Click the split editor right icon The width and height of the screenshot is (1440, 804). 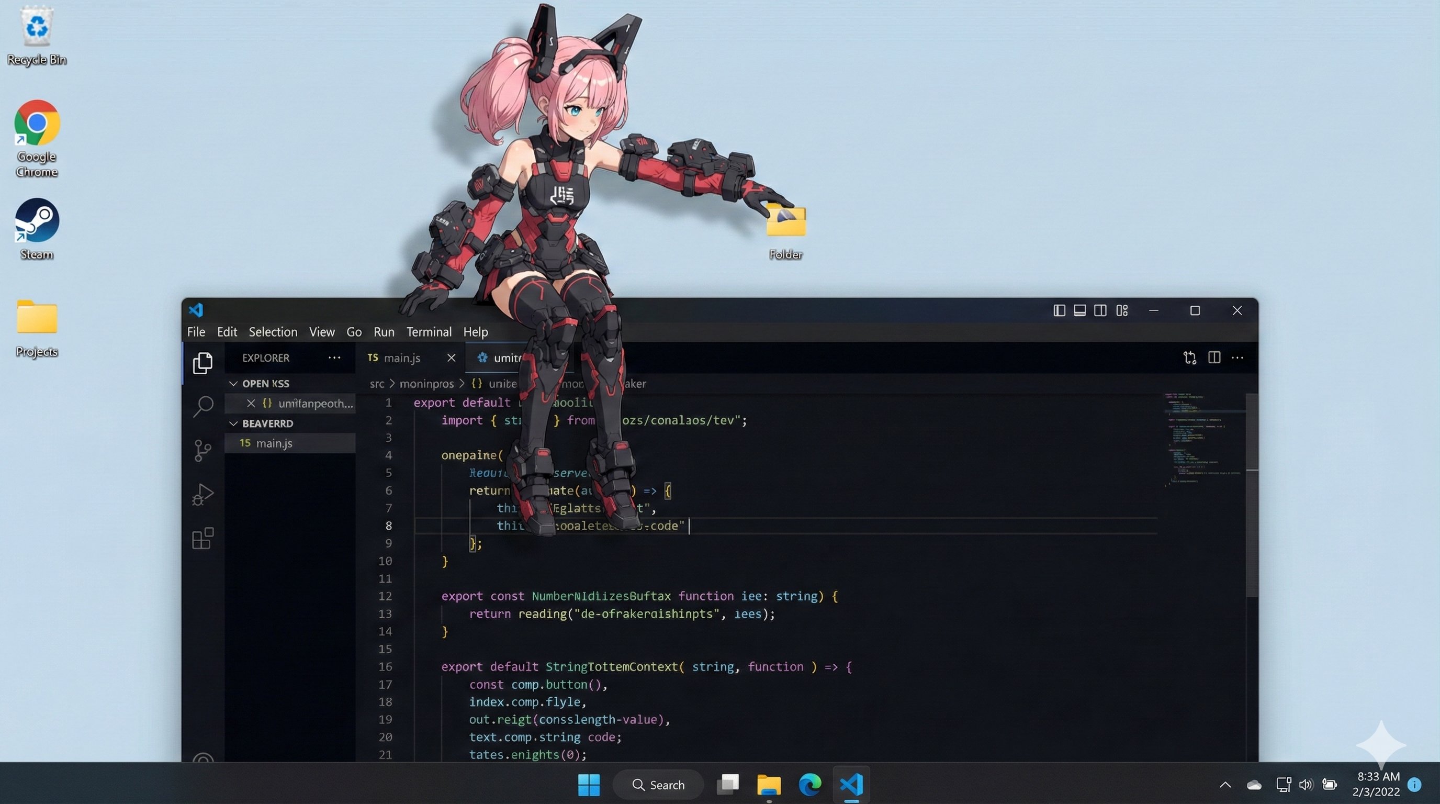tap(1213, 358)
